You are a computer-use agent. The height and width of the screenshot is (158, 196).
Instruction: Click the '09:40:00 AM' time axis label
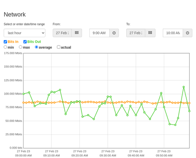136,156
